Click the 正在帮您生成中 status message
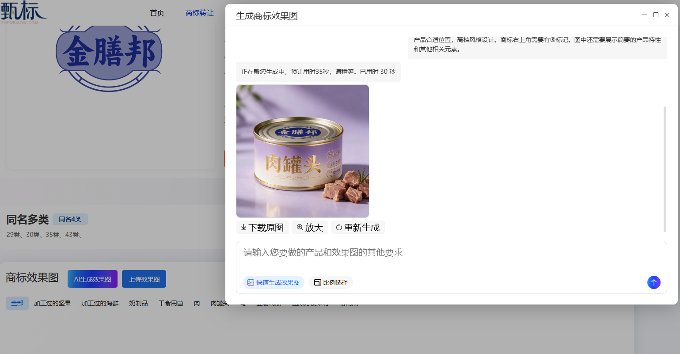 (318, 72)
